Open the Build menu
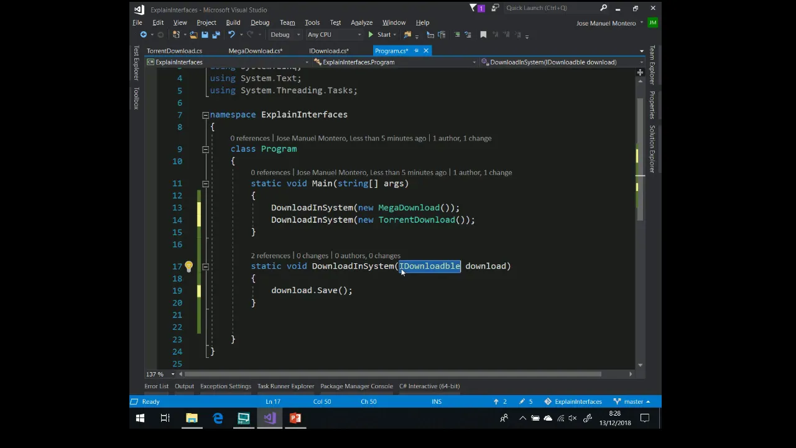This screenshot has height=448, width=796. tap(233, 22)
